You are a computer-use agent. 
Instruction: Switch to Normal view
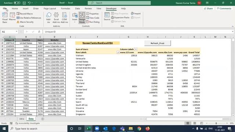tap(188, 123)
